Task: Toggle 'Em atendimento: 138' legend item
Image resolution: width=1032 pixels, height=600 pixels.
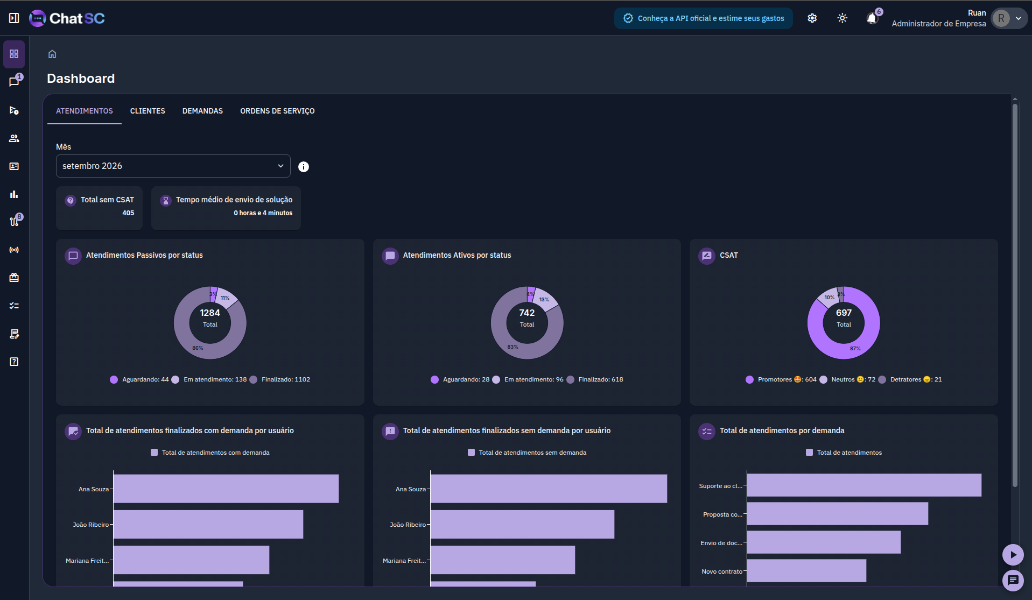Action: 209,379
